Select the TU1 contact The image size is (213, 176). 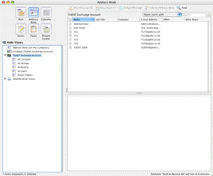[138, 32]
